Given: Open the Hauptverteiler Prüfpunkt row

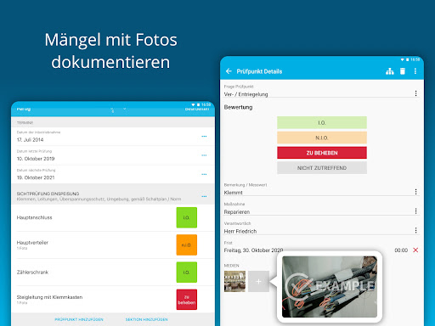Looking at the screenshot, I should [x=113, y=244].
